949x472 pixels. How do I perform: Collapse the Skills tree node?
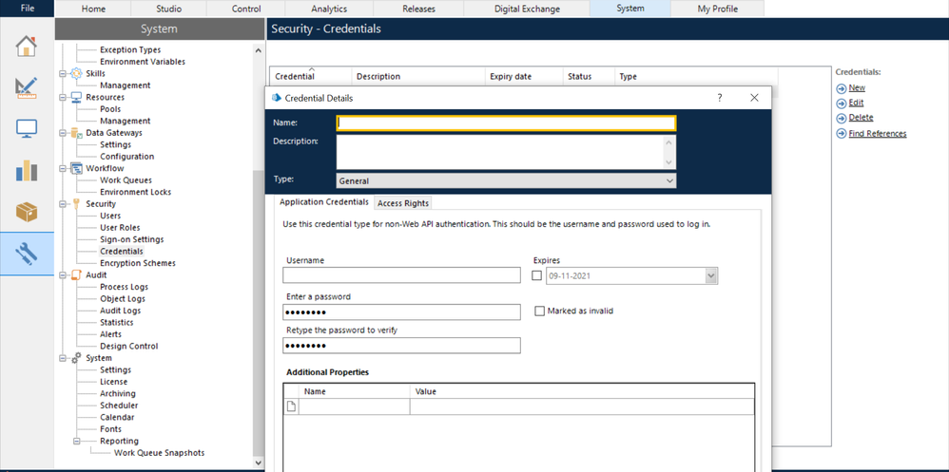tap(63, 73)
